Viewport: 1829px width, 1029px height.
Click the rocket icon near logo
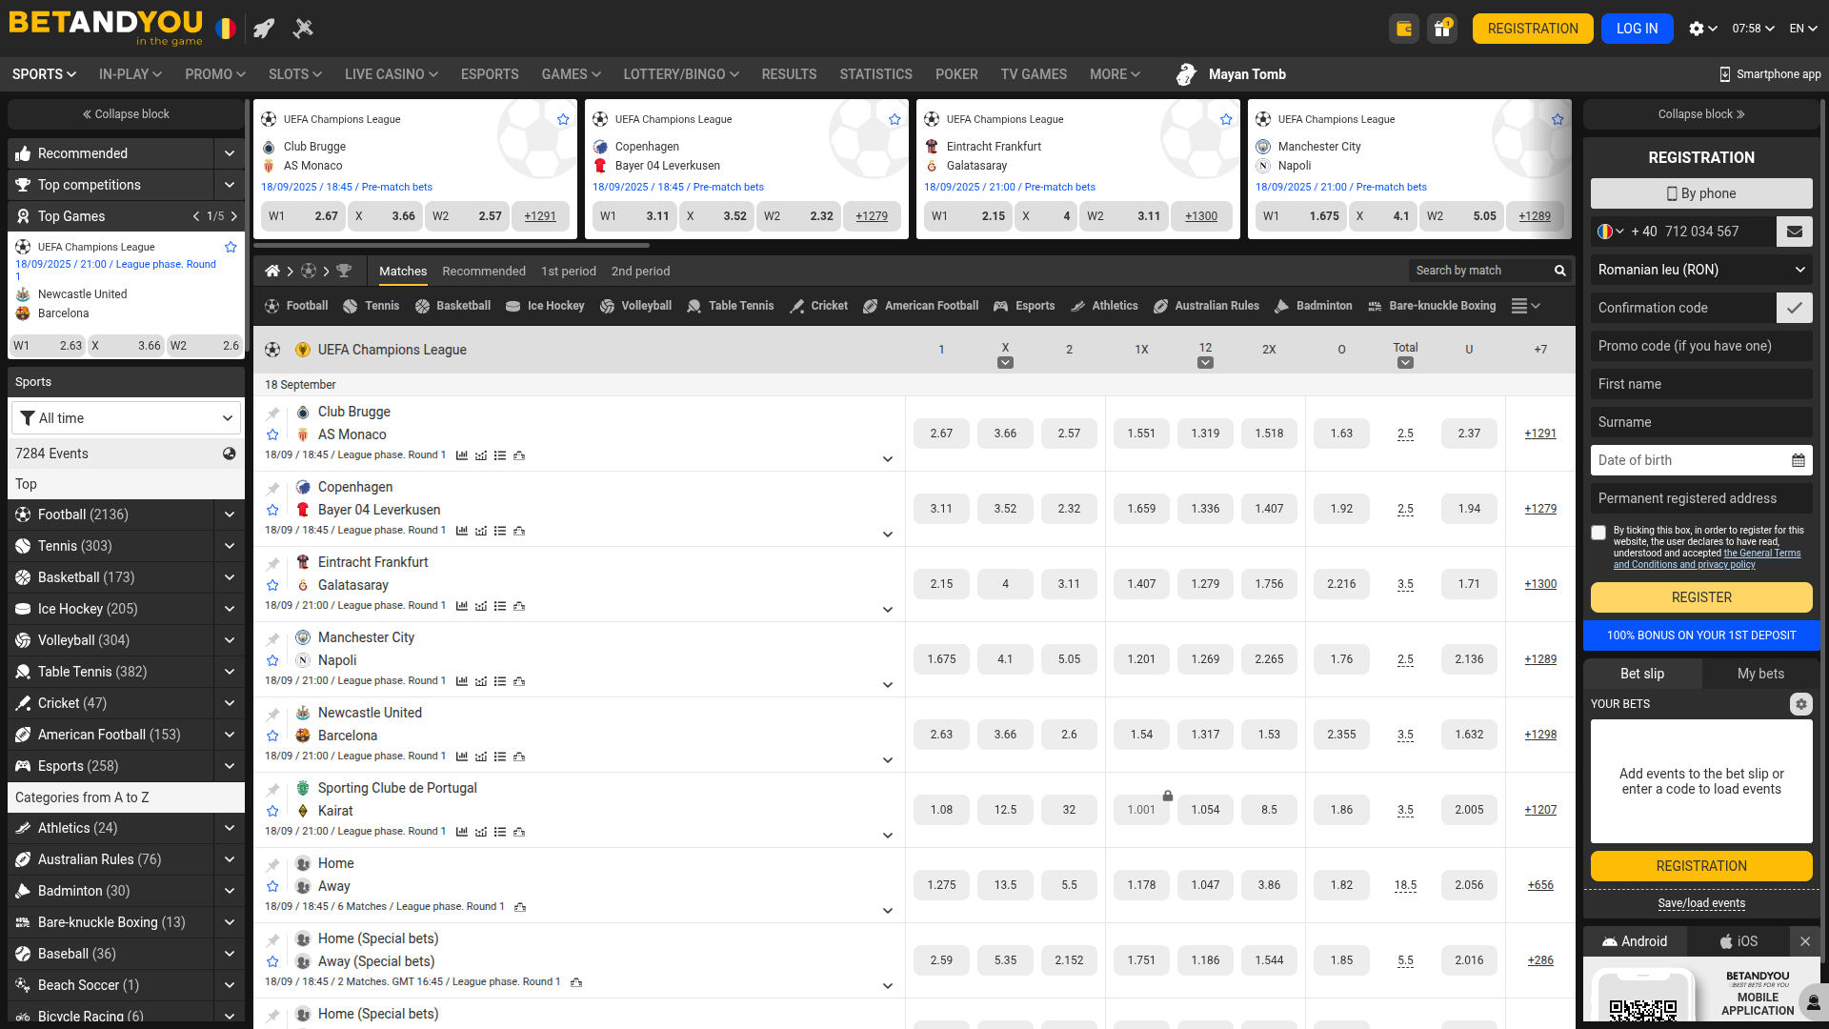[x=264, y=29]
